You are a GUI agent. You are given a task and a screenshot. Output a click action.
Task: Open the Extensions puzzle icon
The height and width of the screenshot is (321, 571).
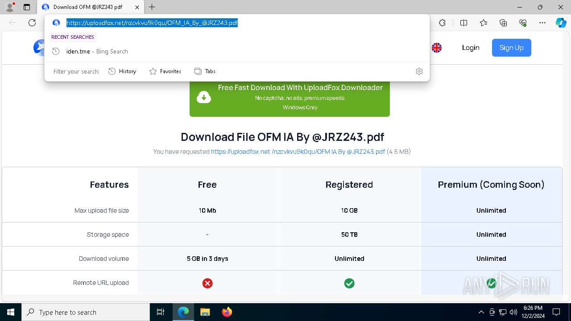click(x=442, y=23)
